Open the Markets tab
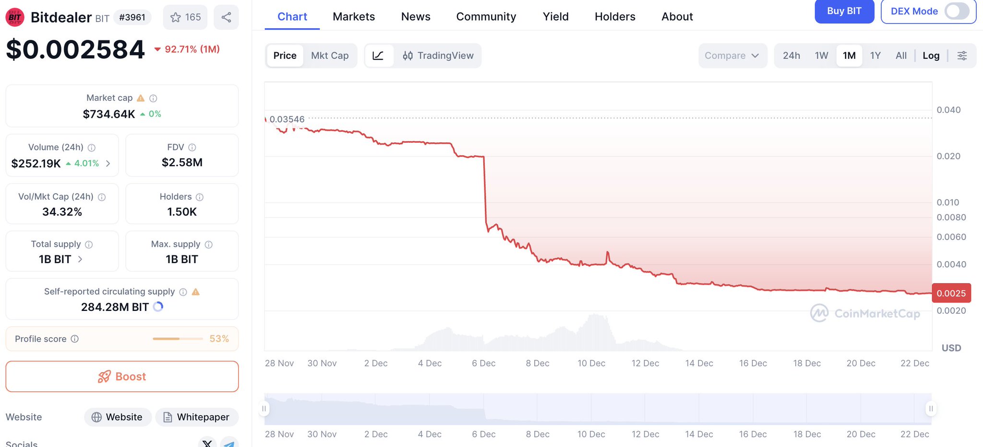Screen dimensions: 983x447 [x=354, y=17]
